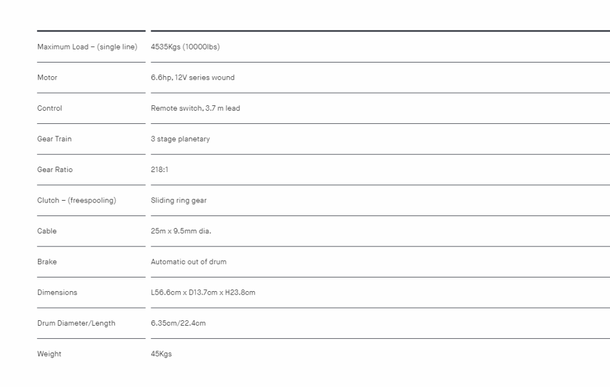Select the L56.6cm x D13.7cm x H23.8cm value

coord(203,292)
